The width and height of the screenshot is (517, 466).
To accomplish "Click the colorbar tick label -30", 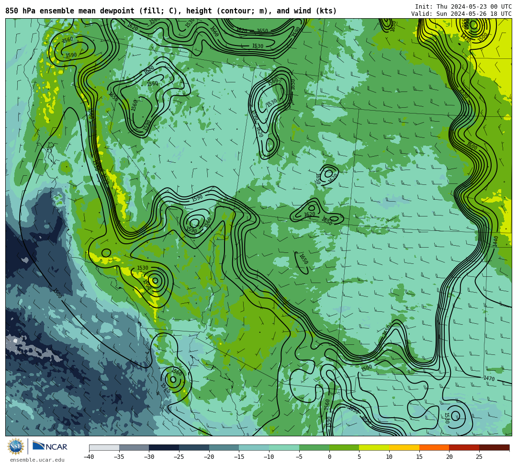I will [x=149, y=457].
